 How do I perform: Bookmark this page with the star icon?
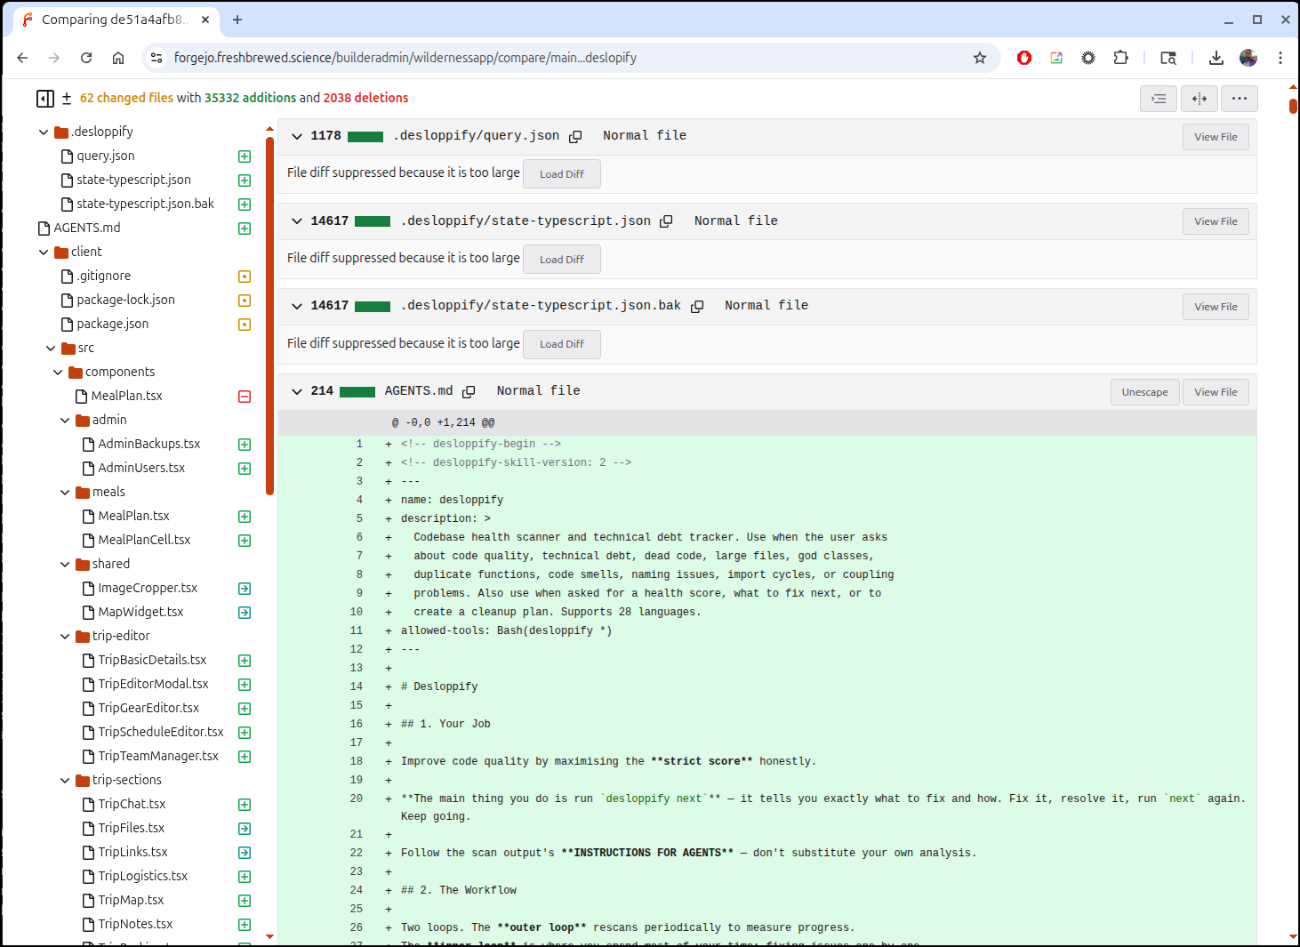point(979,58)
